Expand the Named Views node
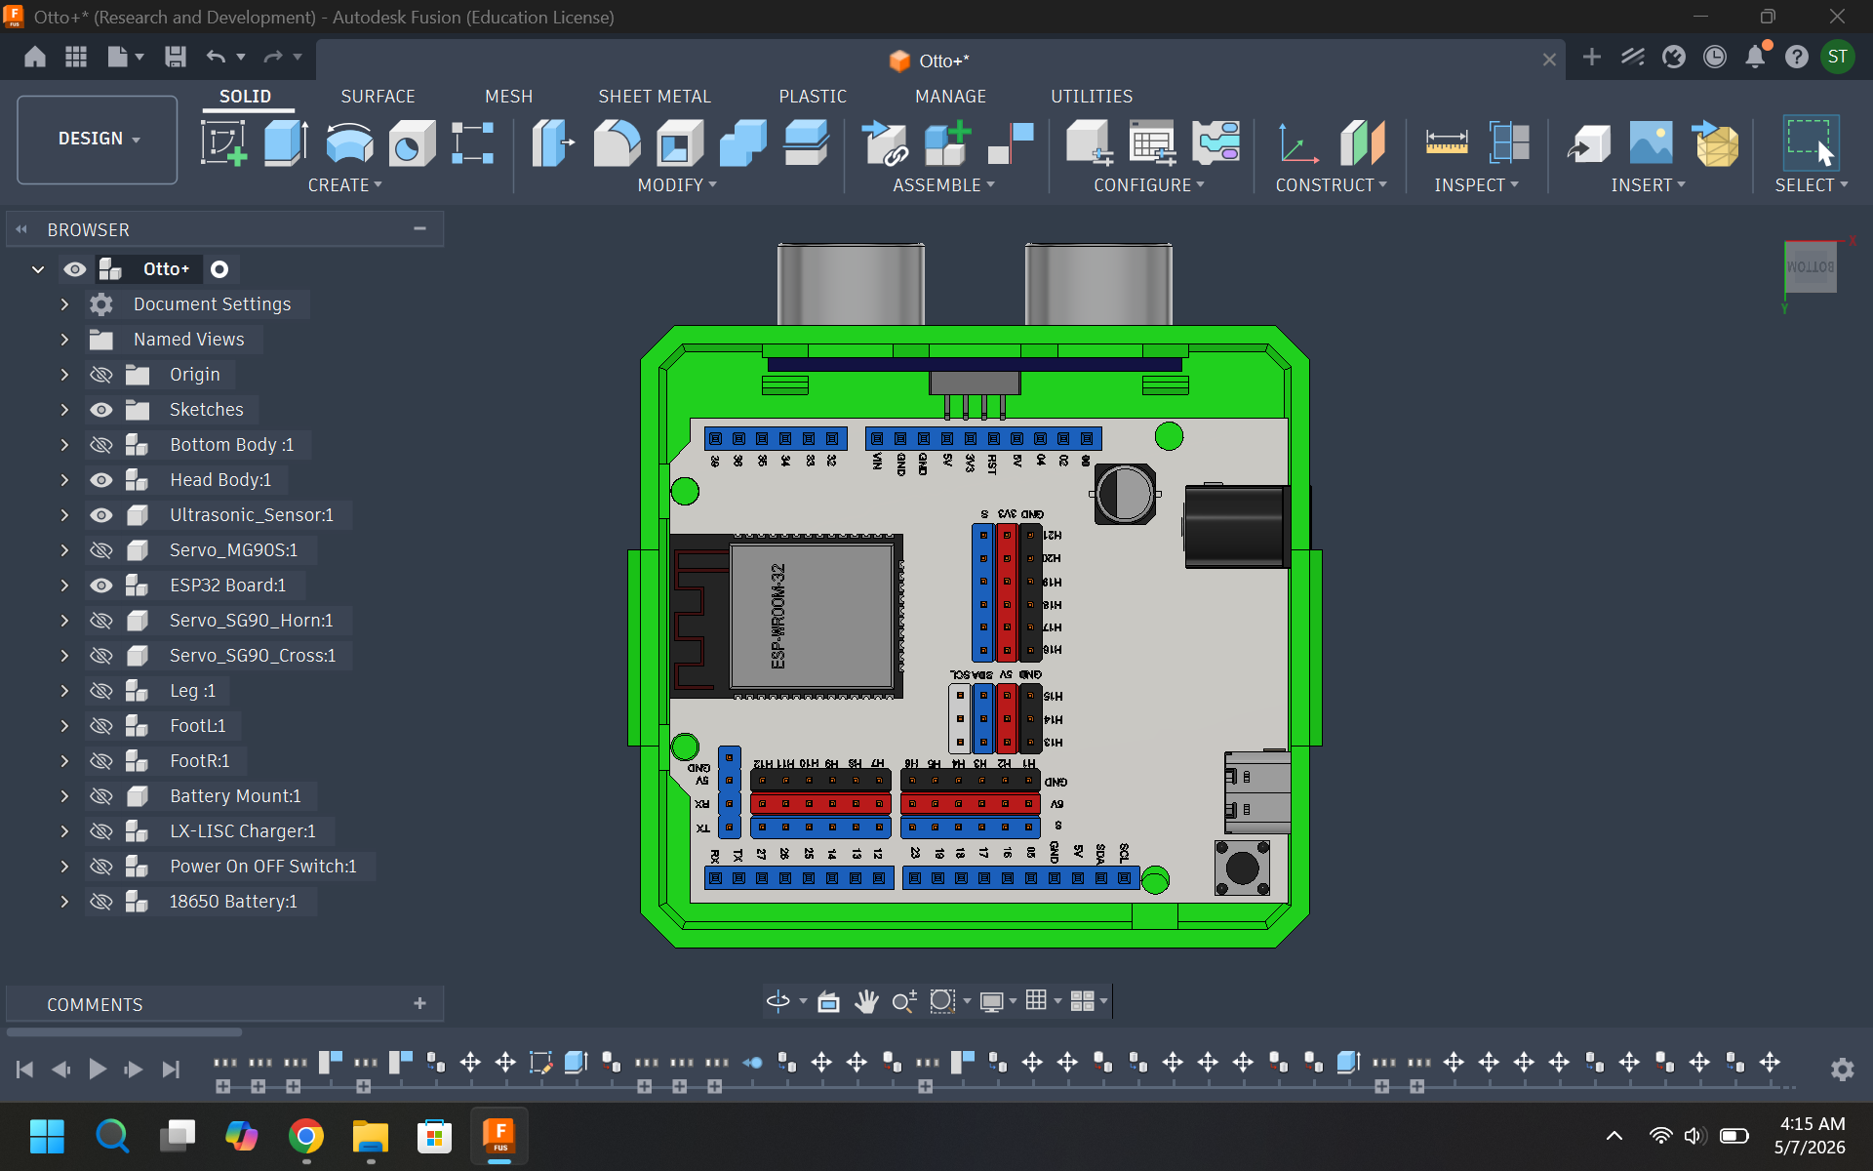 coord(64,340)
